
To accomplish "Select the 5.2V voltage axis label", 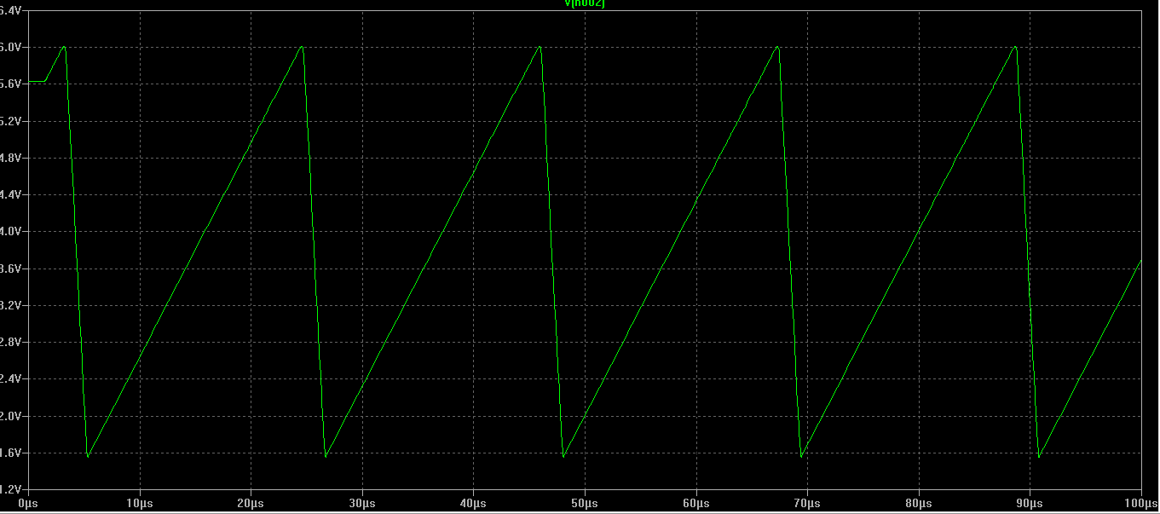I will point(14,121).
